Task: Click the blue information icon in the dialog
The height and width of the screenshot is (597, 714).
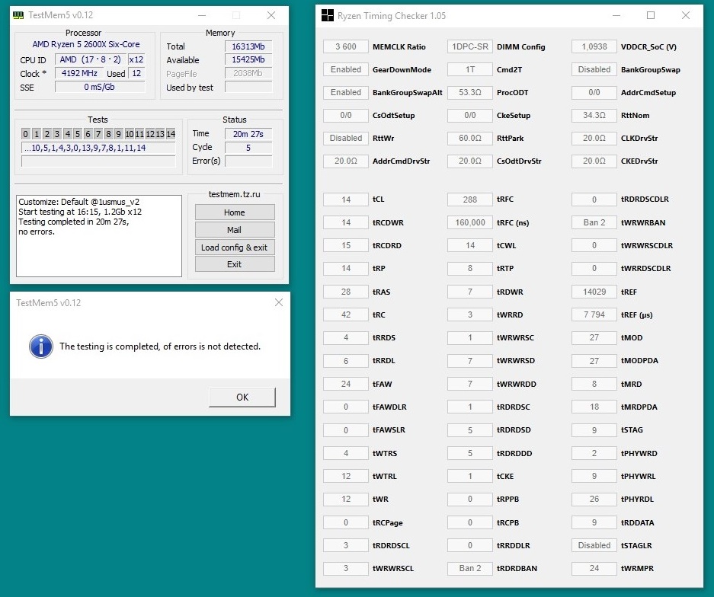Action: [40, 346]
